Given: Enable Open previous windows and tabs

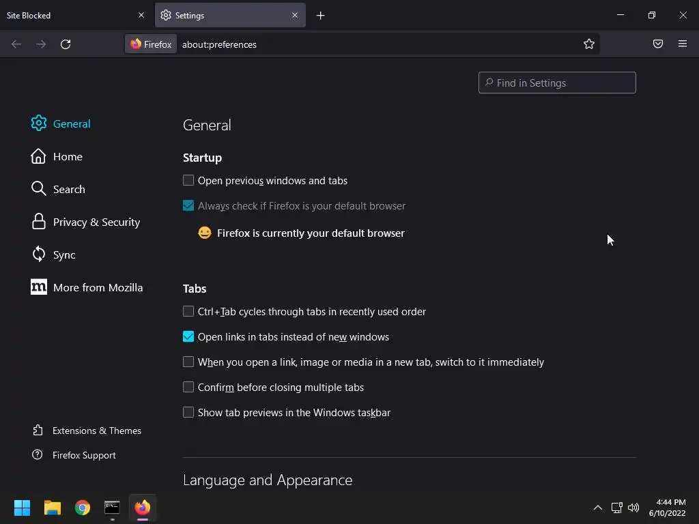Looking at the screenshot, I should [188, 180].
